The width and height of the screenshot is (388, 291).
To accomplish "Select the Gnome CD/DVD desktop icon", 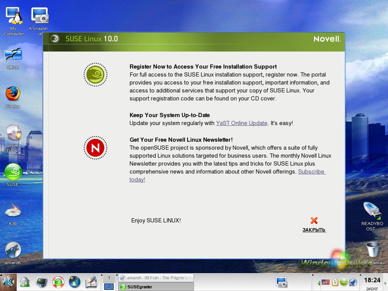I will pos(13,139).
